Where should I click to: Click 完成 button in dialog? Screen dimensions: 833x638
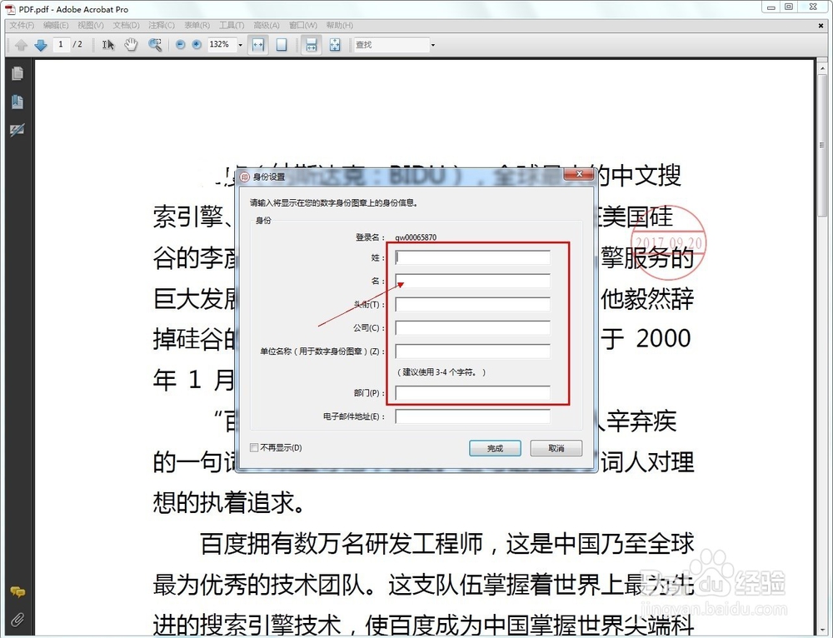pos(495,448)
